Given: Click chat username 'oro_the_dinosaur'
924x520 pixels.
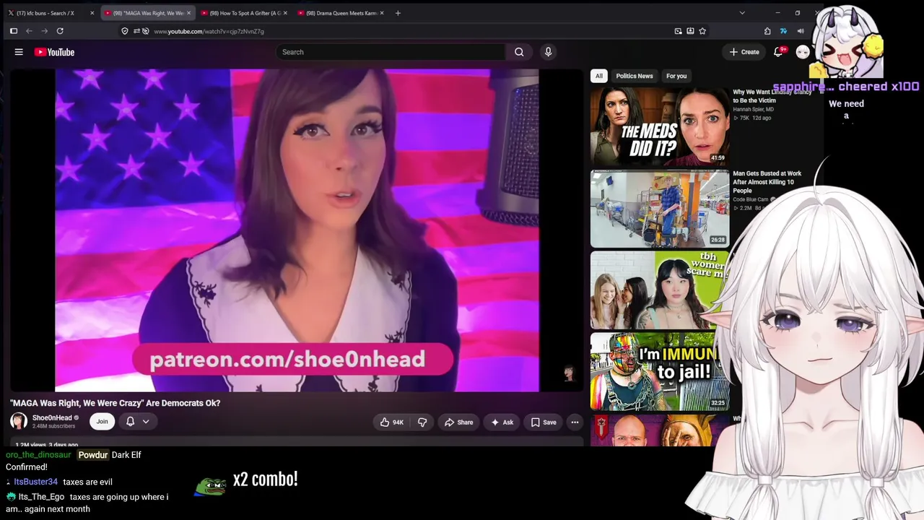Looking at the screenshot, I should [x=38, y=455].
